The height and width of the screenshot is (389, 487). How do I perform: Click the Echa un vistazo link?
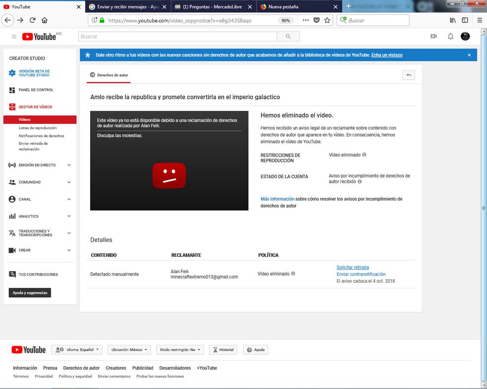pyautogui.click(x=387, y=55)
